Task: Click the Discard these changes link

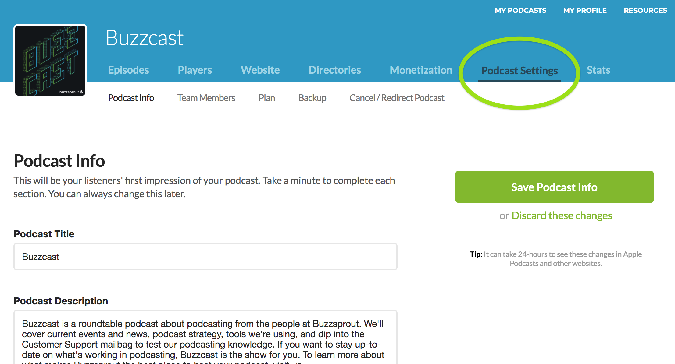Action: (562, 215)
